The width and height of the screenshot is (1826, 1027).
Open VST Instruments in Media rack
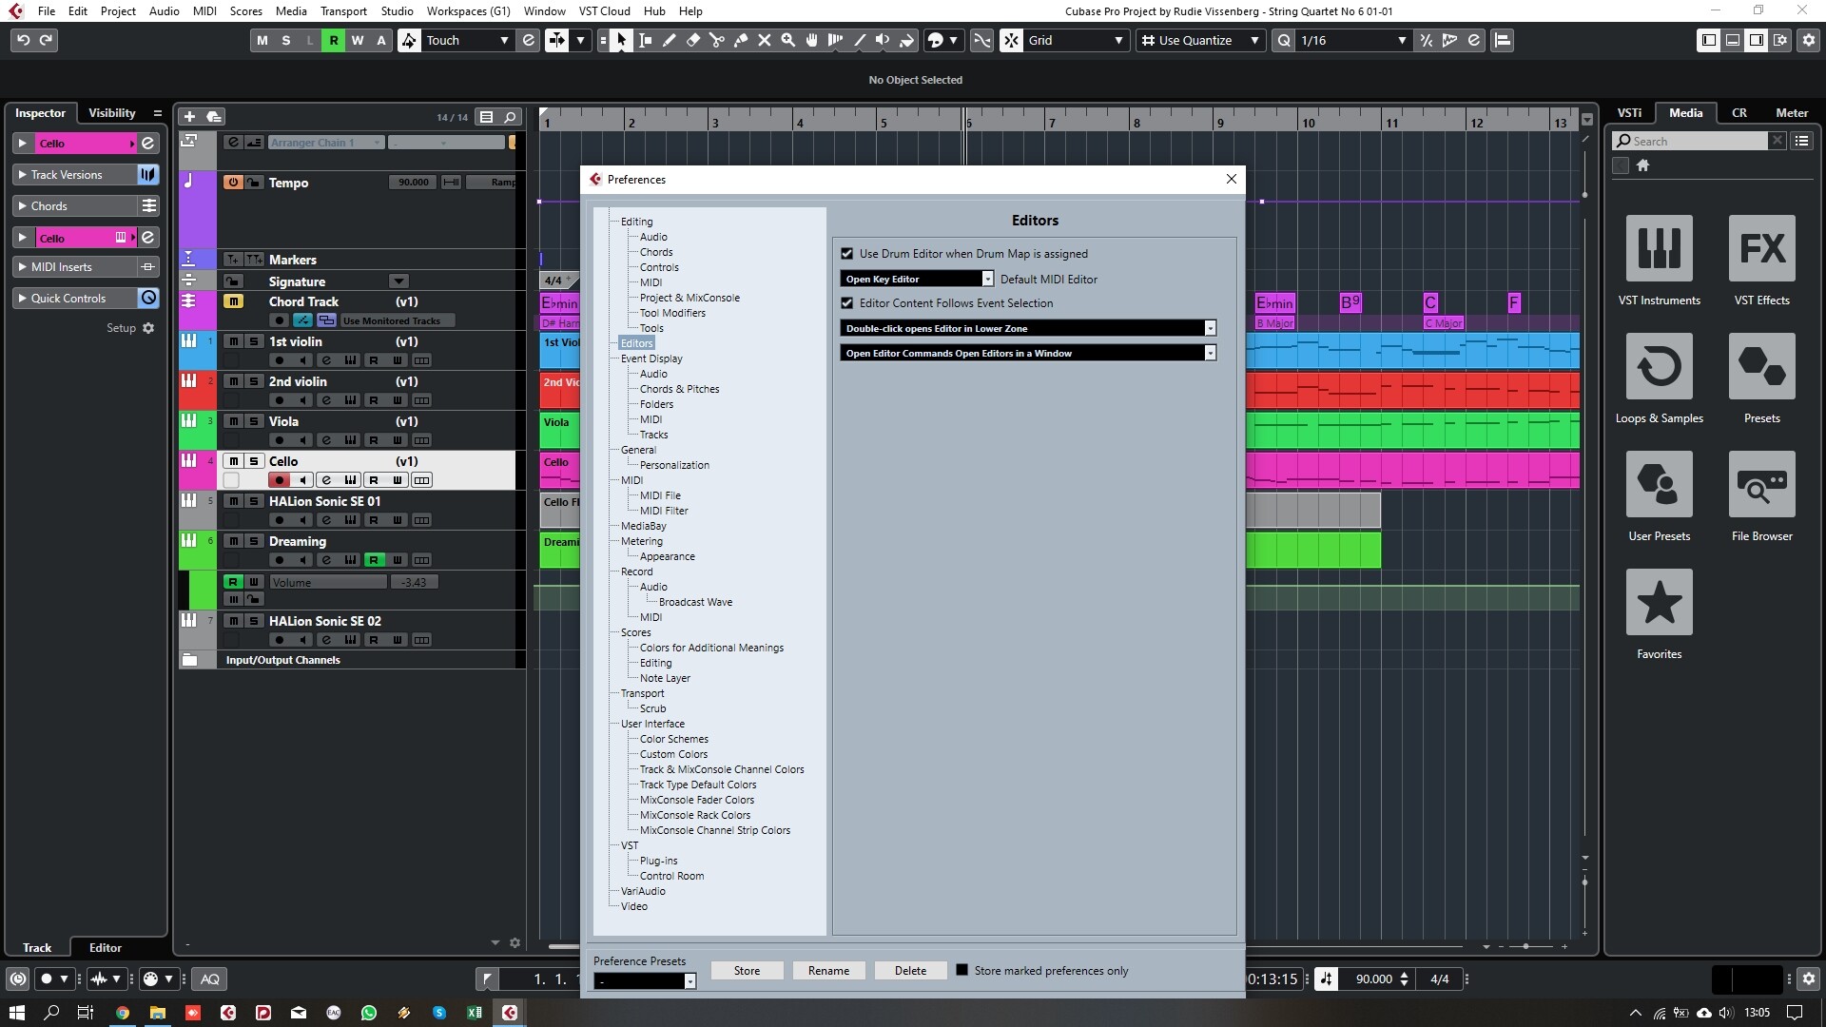[x=1660, y=261]
